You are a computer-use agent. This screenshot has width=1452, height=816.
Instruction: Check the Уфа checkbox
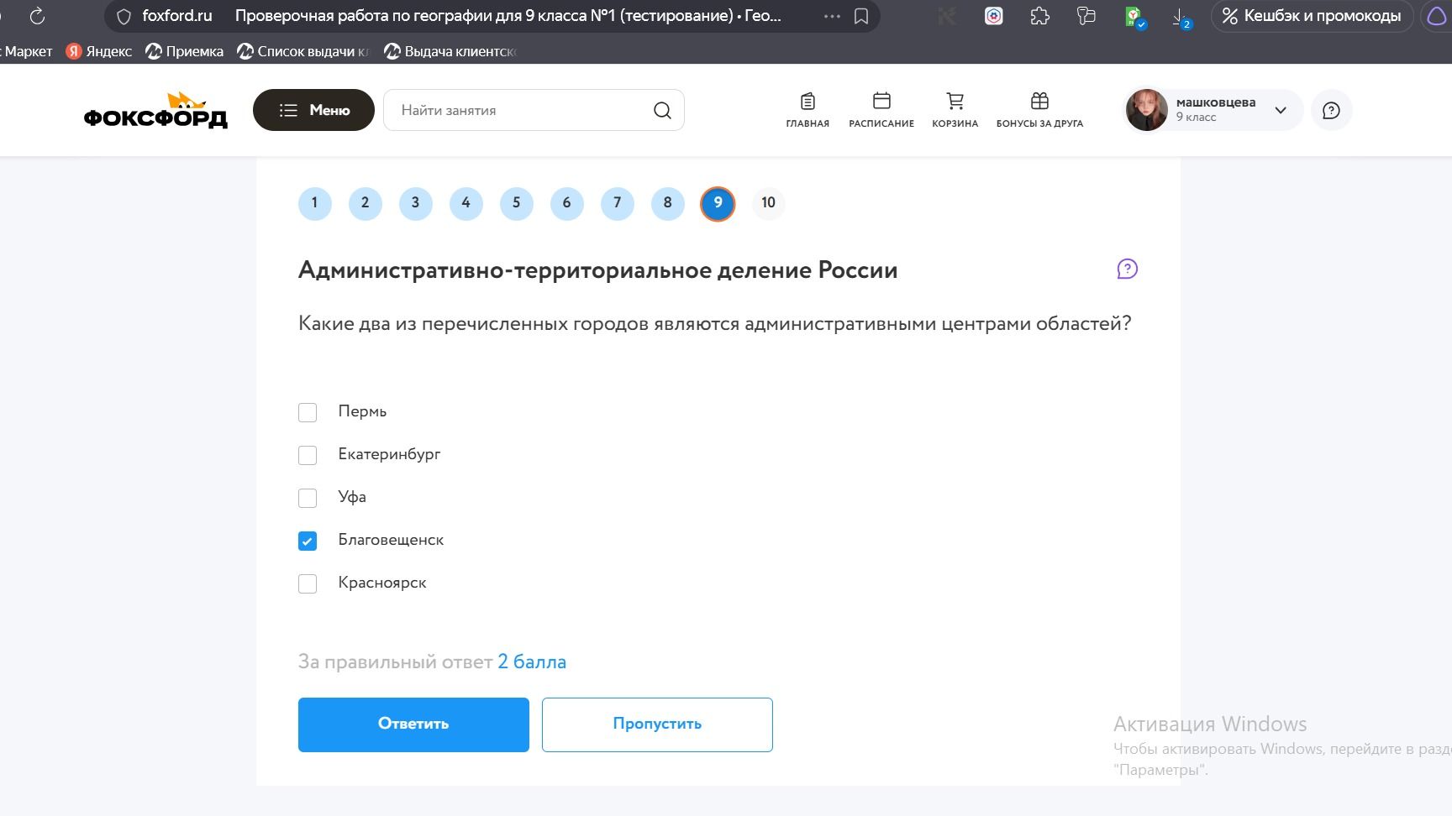308,498
